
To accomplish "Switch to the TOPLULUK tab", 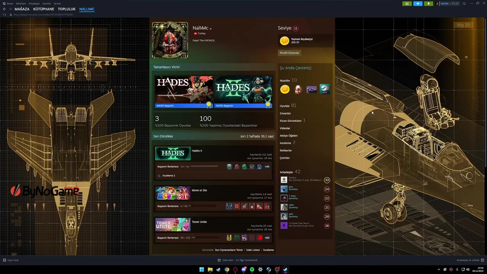I will point(67,9).
